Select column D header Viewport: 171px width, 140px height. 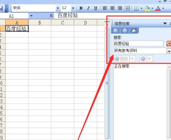click(85, 23)
